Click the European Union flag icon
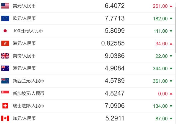 pyautogui.click(x=5, y=18)
